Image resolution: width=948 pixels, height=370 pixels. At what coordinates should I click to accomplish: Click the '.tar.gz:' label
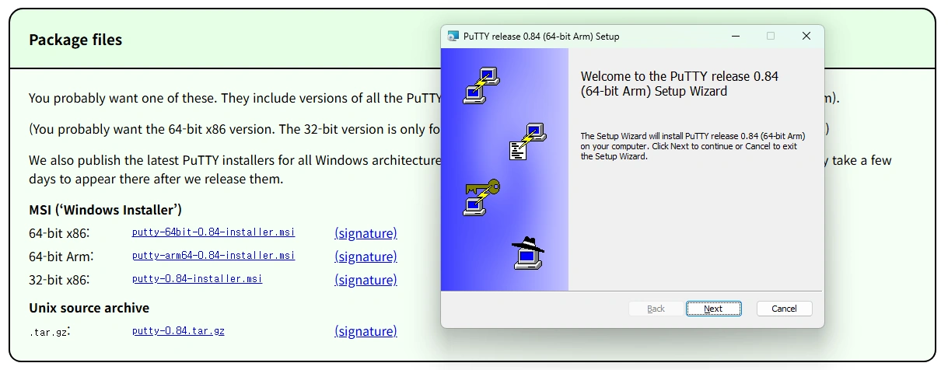(50, 331)
